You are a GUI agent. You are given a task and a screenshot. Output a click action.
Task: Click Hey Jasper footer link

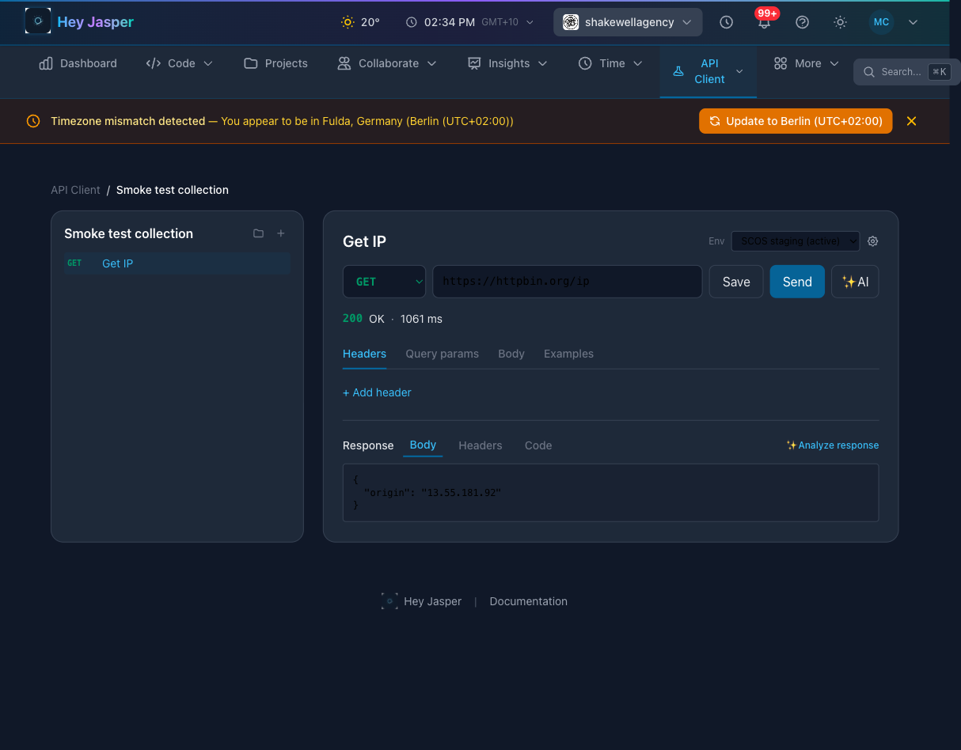pyautogui.click(x=421, y=601)
